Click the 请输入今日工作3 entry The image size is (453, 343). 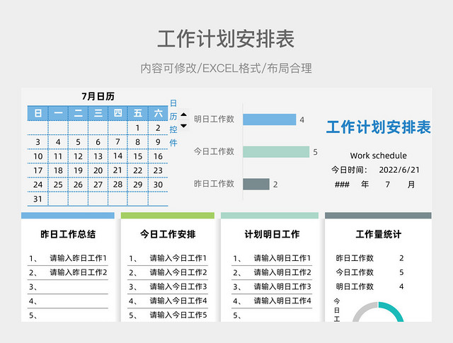pos(178,286)
